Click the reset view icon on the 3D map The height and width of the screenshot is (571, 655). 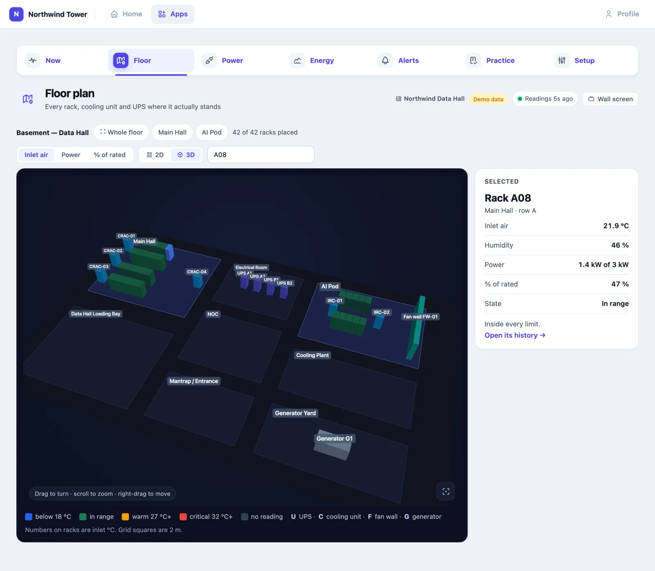click(x=446, y=491)
